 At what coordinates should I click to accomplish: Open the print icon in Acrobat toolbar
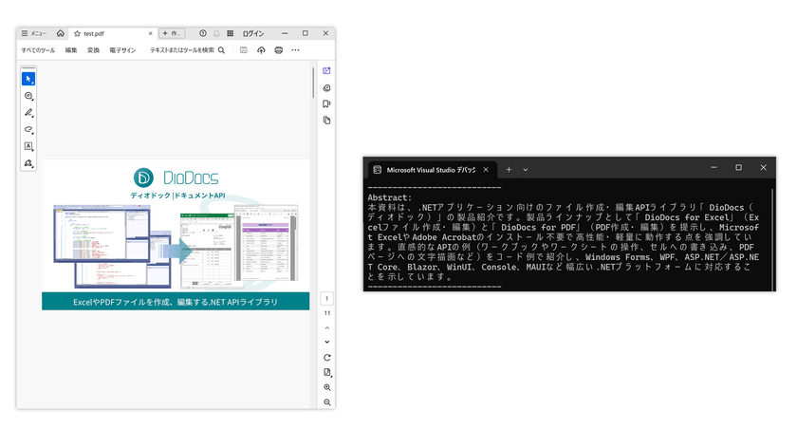(278, 49)
